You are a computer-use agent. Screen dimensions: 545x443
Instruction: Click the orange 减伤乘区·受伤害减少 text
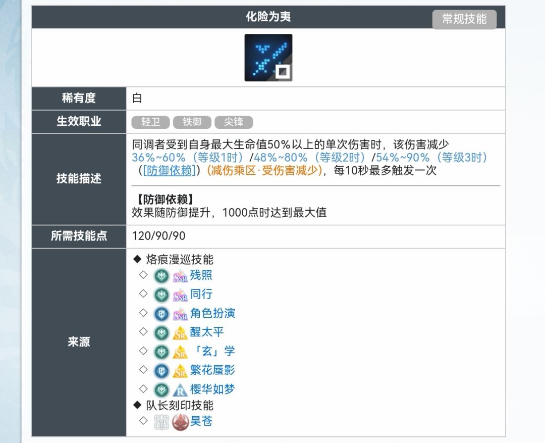(264, 170)
